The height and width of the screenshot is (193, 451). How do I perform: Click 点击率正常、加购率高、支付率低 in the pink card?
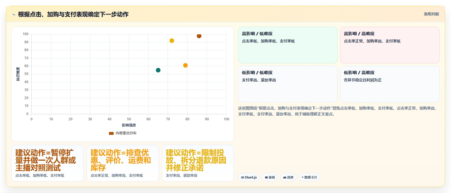tap(372, 41)
